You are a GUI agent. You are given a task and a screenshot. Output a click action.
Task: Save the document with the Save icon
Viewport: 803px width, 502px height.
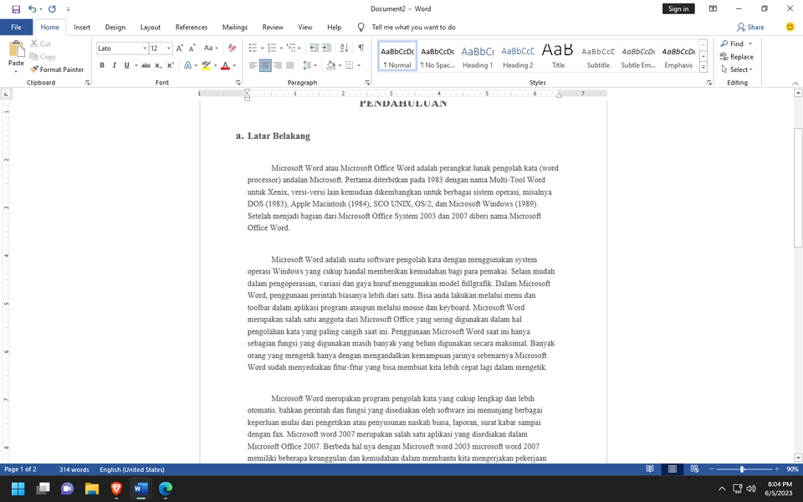[16, 8]
